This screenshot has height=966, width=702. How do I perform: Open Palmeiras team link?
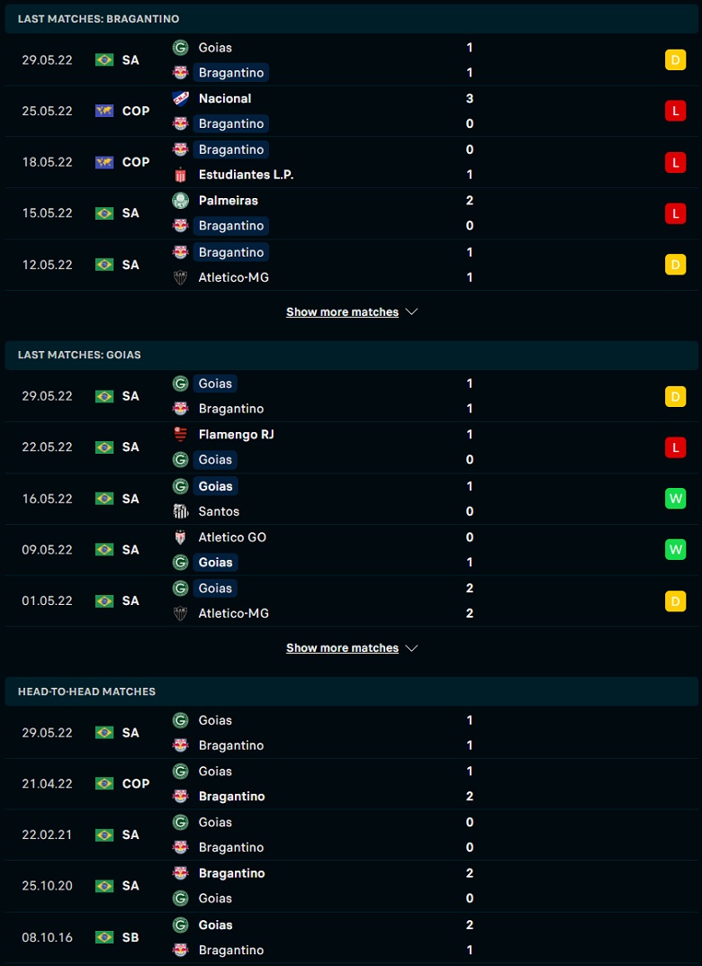coord(228,201)
